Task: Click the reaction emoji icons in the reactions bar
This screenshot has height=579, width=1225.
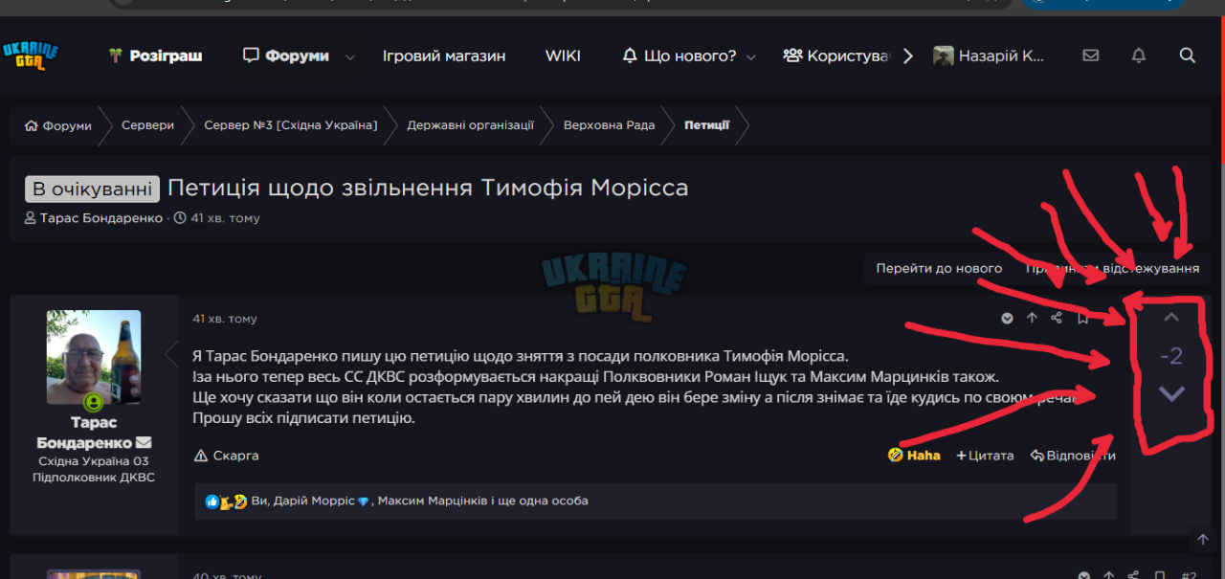Action: (226, 501)
